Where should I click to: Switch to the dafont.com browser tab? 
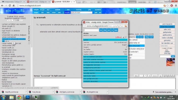tap(38, 2)
